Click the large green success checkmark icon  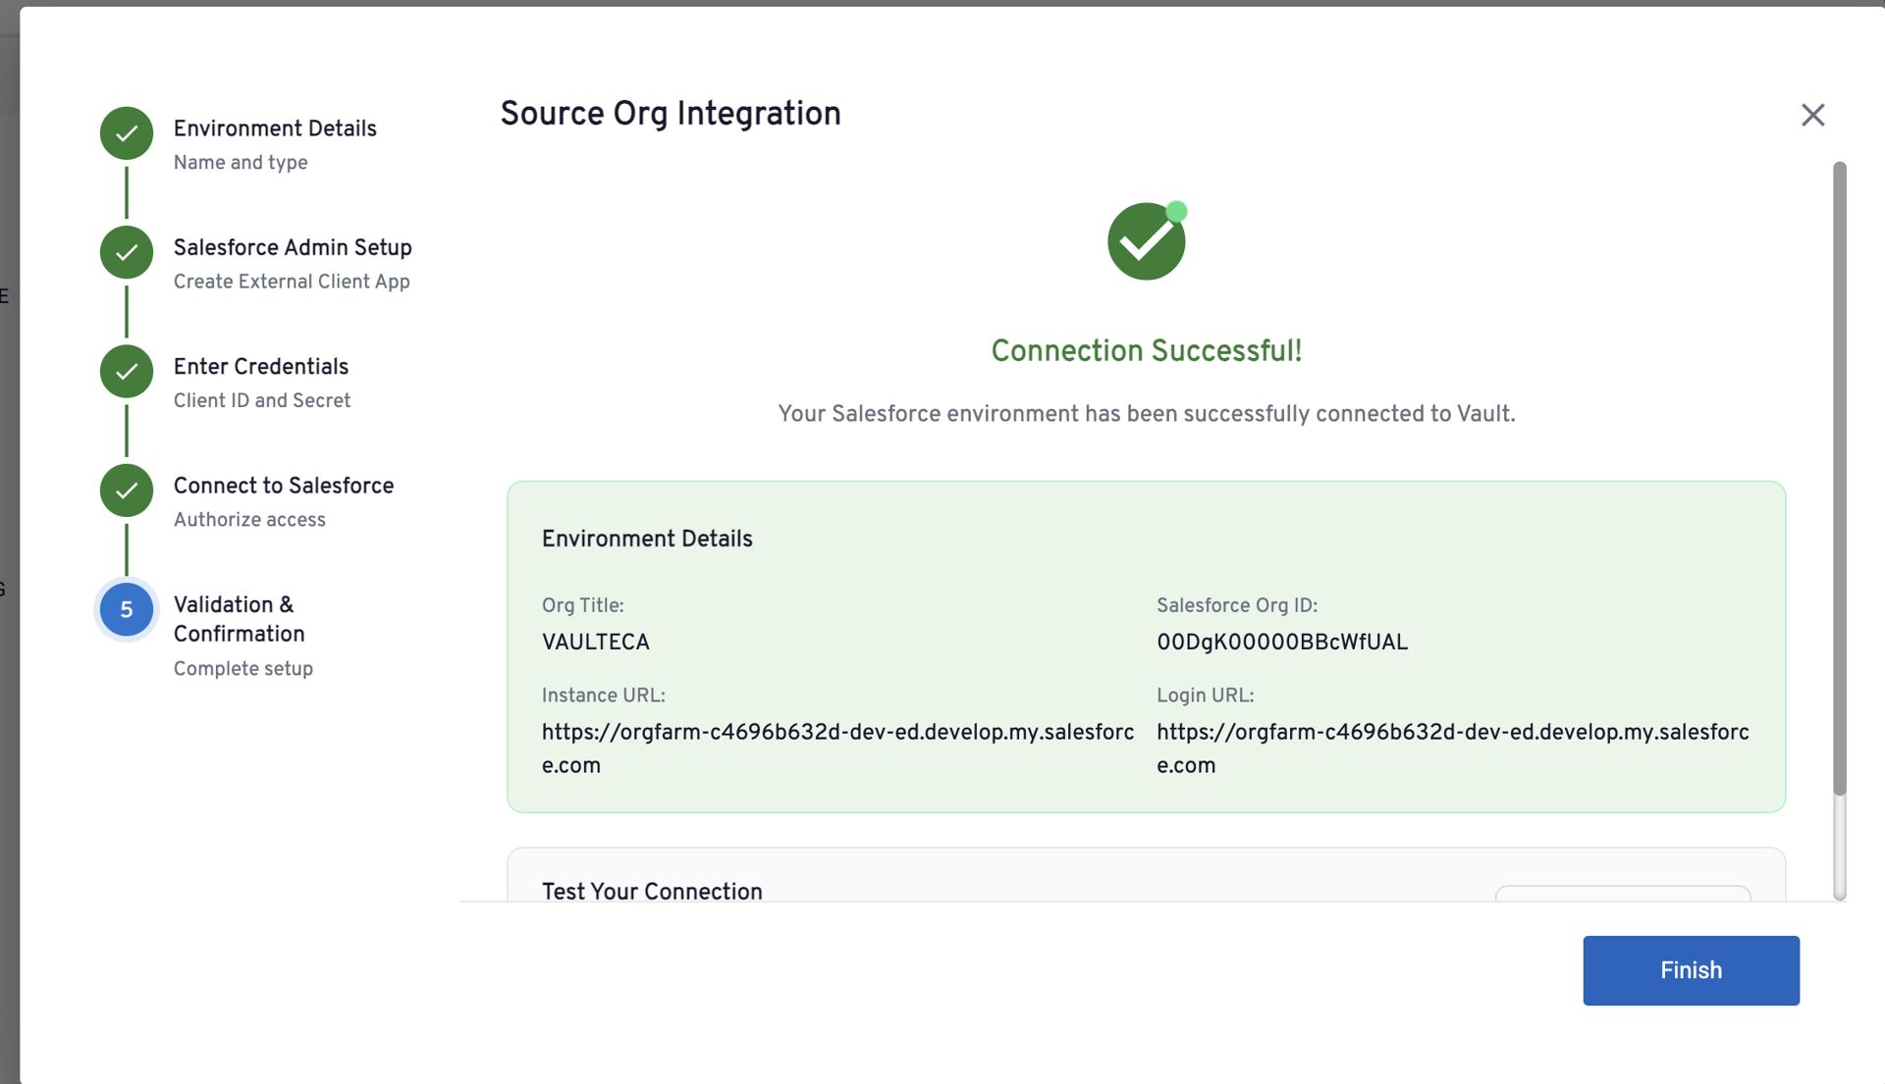1146,241
